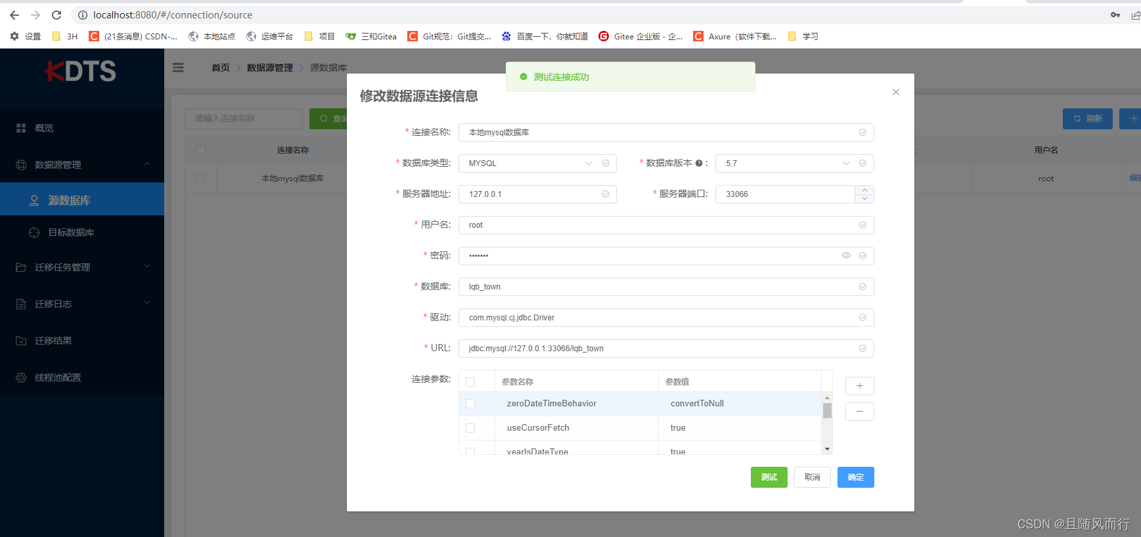This screenshot has height=537, width=1141.
Task: Open the 设置 bookmark
Action: (26, 36)
